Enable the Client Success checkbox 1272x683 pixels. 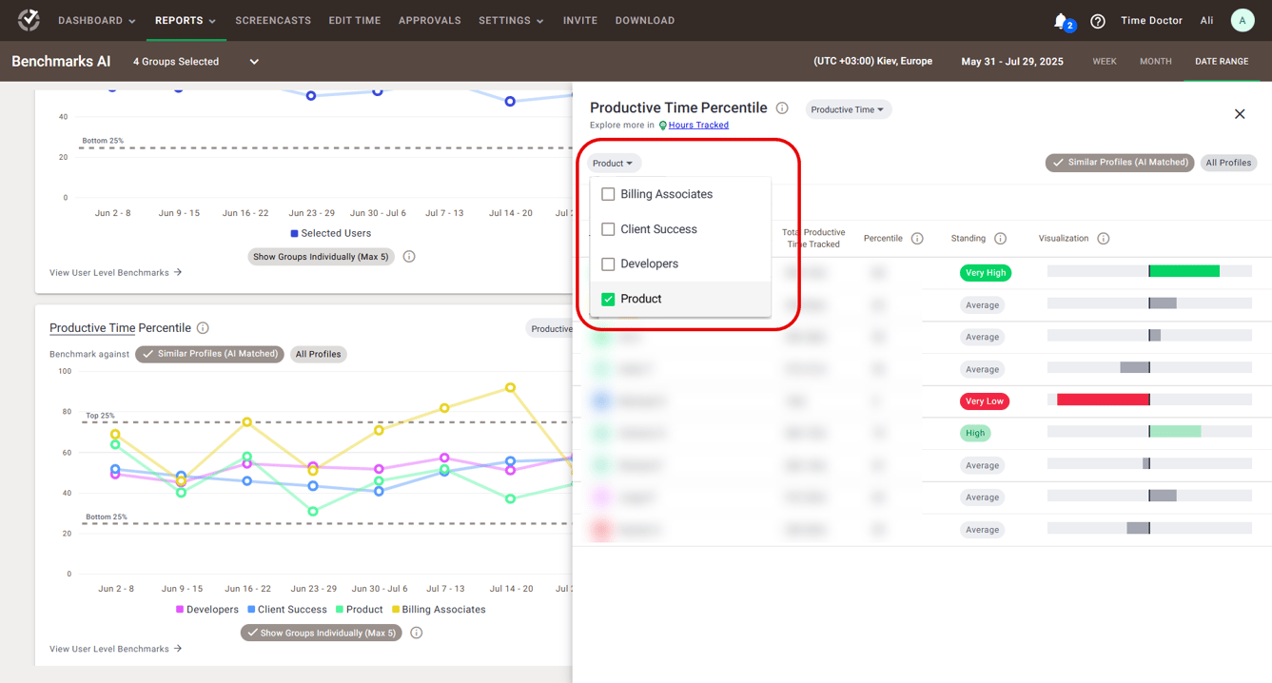pyautogui.click(x=608, y=229)
